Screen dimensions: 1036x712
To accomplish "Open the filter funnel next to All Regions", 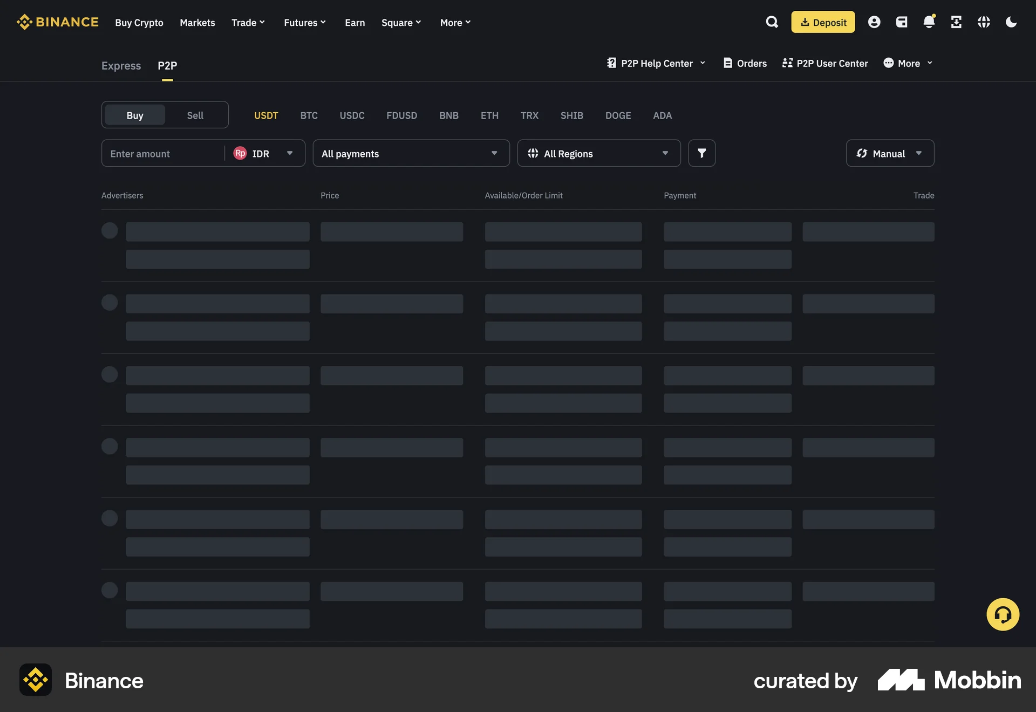I will pyautogui.click(x=701, y=153).
